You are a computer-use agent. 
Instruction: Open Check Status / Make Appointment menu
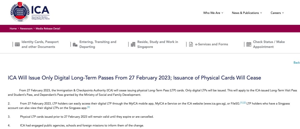click(269, 44)
